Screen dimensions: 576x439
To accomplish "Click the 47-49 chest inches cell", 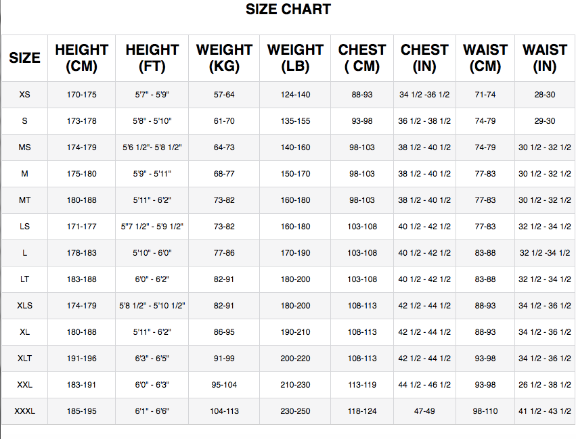I will pyautogui.click(x=424, y=411).
